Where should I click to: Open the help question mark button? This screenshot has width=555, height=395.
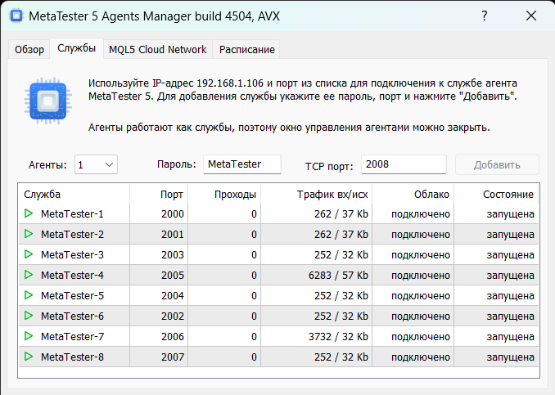[x=485, y=16]
